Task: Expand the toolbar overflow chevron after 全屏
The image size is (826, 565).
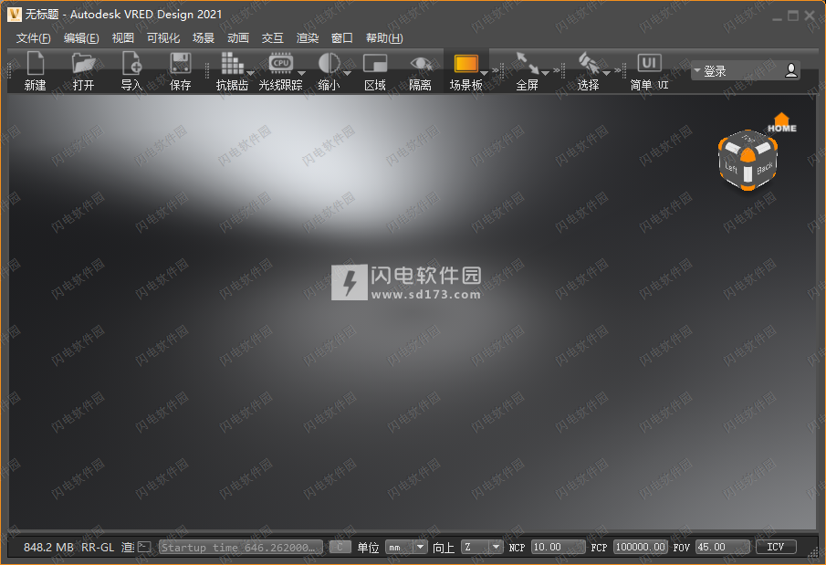Action: click(x=556, y=69)
